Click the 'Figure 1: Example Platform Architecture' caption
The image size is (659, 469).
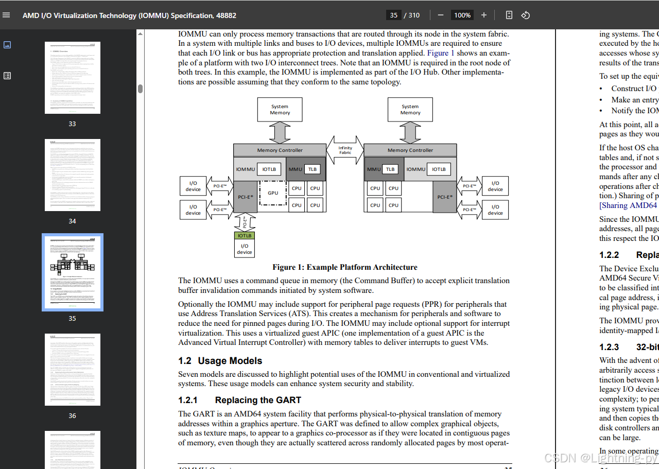pyautogui.click(x=345, y=267)
